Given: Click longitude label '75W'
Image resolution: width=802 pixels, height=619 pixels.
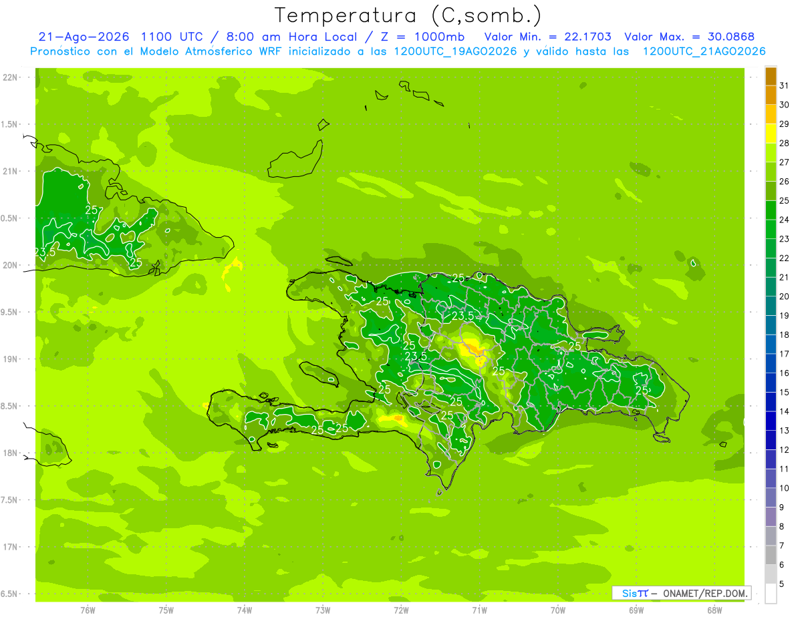Looking at the screenshot, I should (x=166, y=610).
